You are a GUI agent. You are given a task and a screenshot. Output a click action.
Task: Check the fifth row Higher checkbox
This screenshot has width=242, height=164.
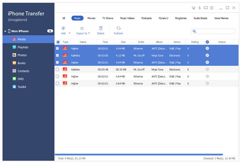click(x=57, y=76)
